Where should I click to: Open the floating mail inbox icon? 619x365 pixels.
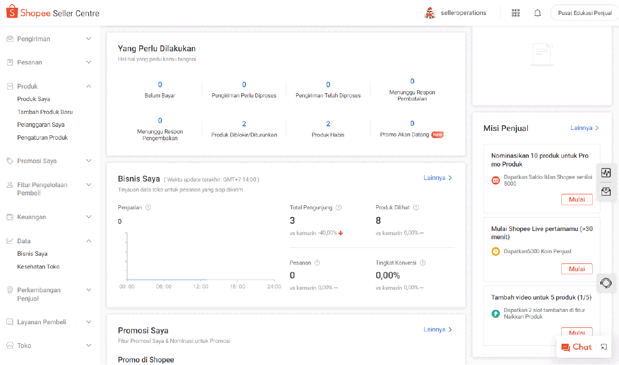(x=606, y=191)
